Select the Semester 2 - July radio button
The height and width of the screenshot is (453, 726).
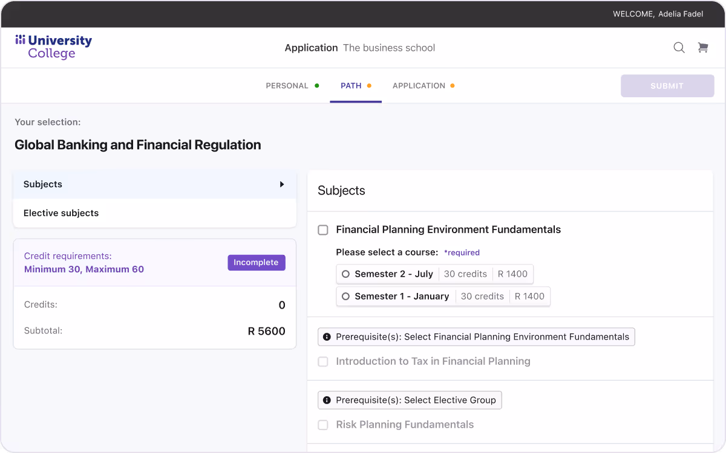[x=345, y=274]
